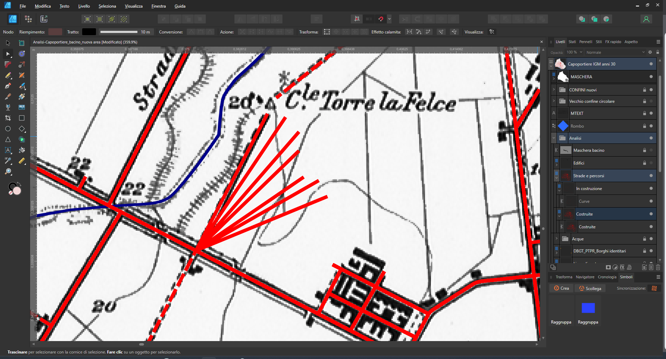
Task: Select the Place Image tool
Action: (22, 107)
